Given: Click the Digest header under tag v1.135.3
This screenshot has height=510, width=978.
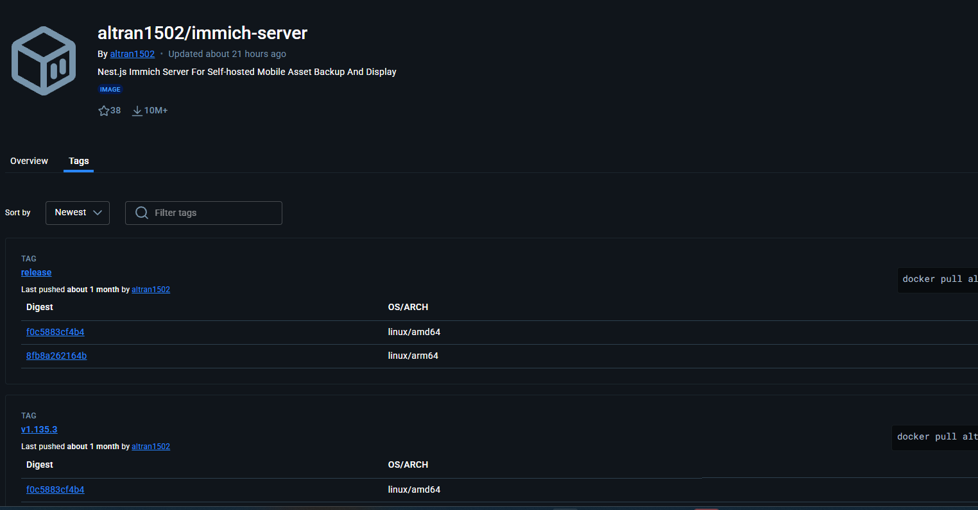Looking at the screenshot, I should tap(40, 465).
